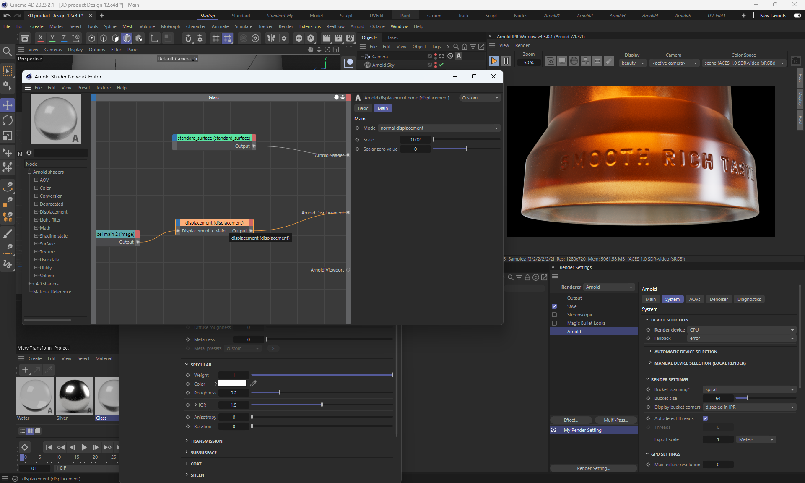This screenshot has height=483, width=805.
Task: Click the Arnold IPR play render button
Action: pos(494,61)
